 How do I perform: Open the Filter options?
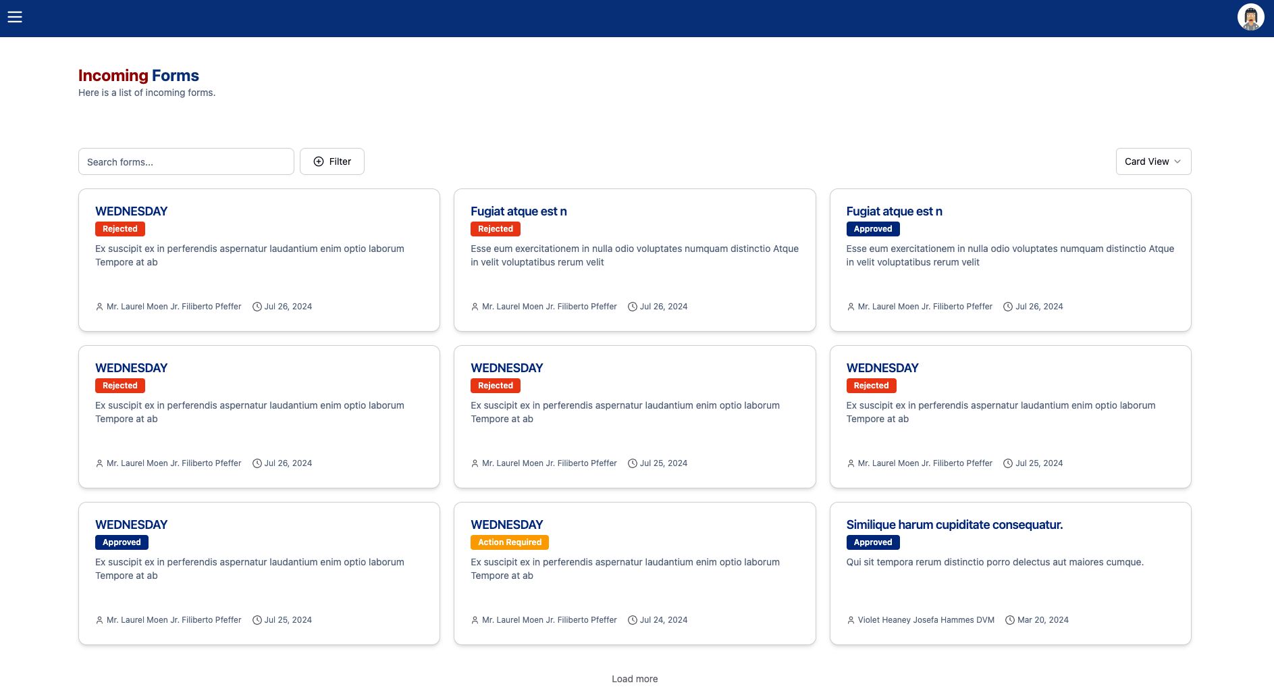pyautogui.click(x=332, y=161)
